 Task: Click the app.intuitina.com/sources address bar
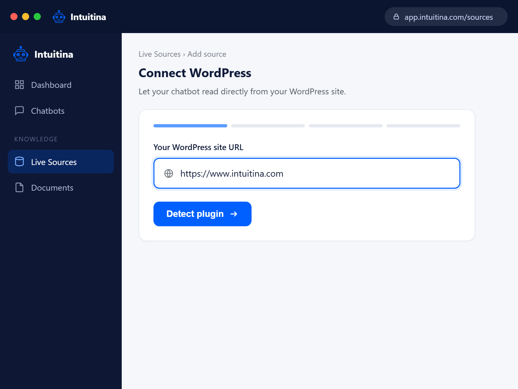coord(446,17)
